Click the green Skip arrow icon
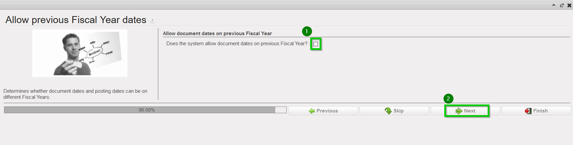 coord(388,111)
